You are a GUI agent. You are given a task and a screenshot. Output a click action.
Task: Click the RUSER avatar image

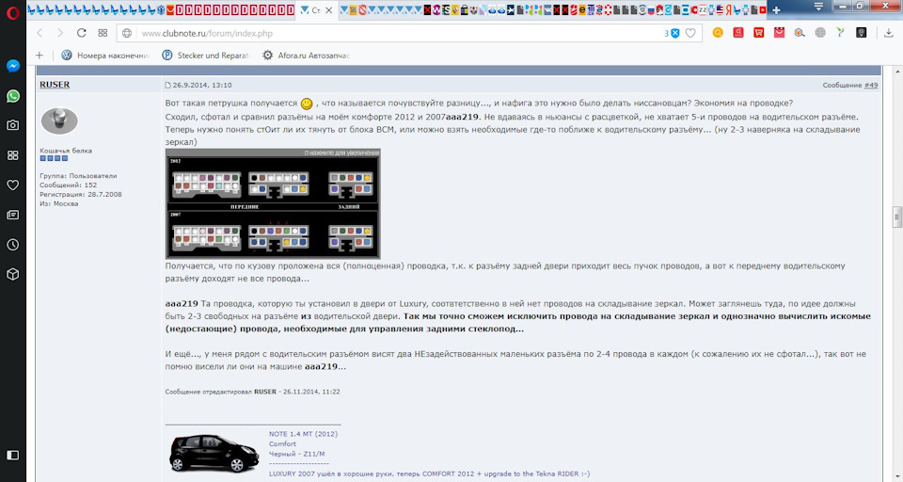click(59, 120)
